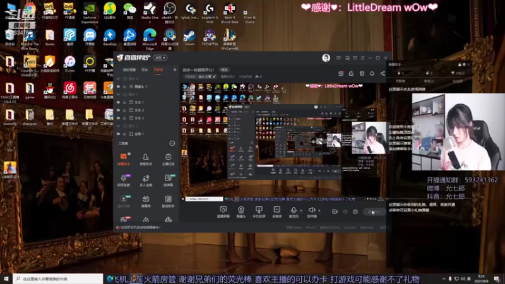
Task: Click the 修改 button next to stream title
Action: tap(224, 70)
